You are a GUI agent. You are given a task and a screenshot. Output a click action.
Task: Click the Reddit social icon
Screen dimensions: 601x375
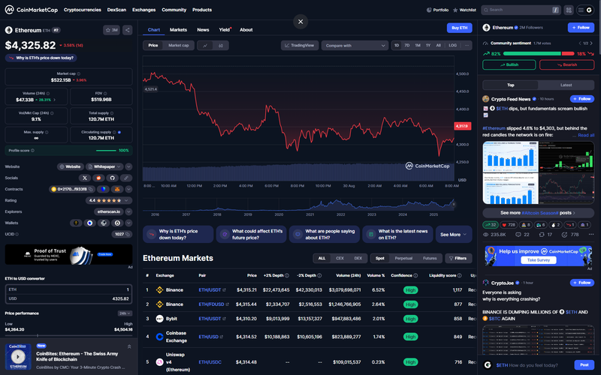(x=98, y=178)
